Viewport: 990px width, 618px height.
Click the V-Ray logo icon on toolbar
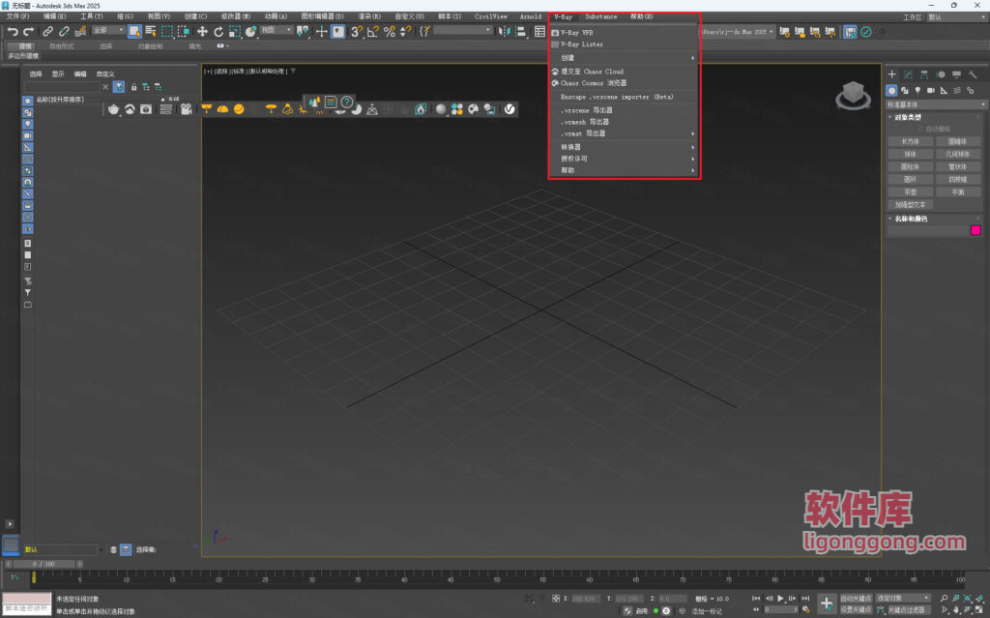(x=510, y=109)
